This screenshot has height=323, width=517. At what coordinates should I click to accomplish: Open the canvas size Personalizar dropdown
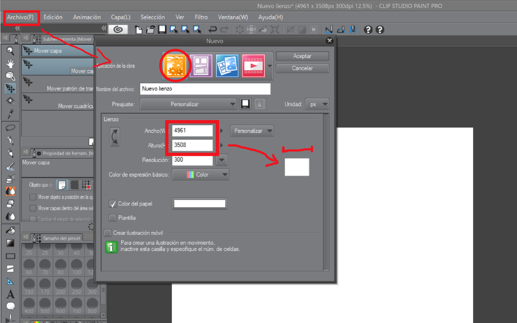click(252, 131)
